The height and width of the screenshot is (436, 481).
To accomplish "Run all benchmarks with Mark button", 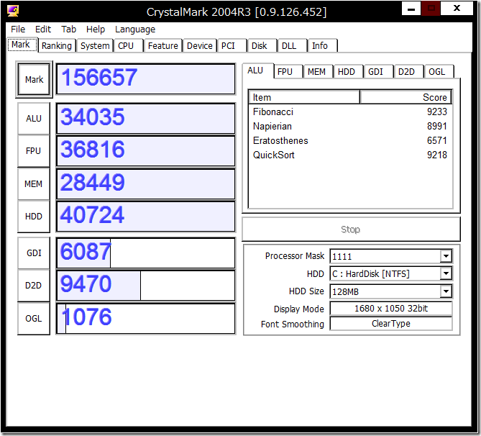I will pyautogui.click(x=34, y=80).
